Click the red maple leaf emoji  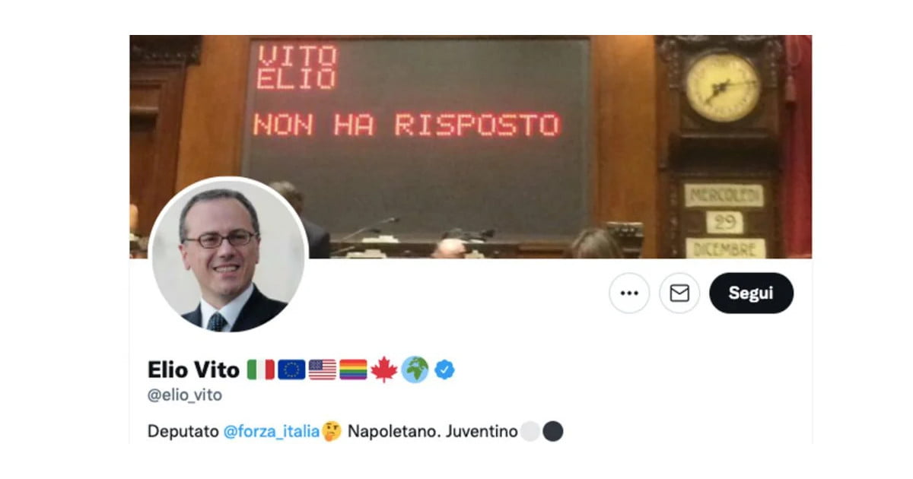click(x=384, y=370)
